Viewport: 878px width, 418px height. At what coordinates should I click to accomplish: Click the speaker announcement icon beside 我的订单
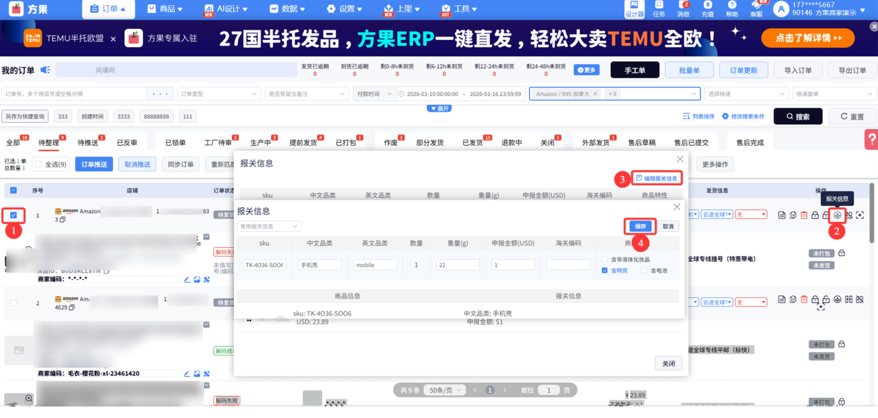coord(46,70)
